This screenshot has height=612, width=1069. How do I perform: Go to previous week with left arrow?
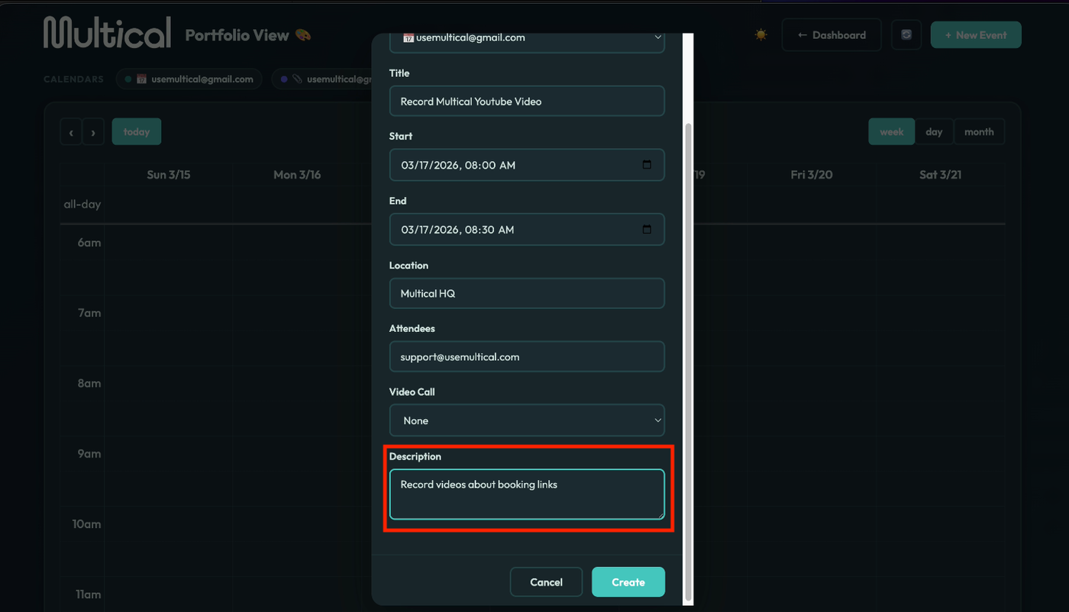tap(71, 132)
